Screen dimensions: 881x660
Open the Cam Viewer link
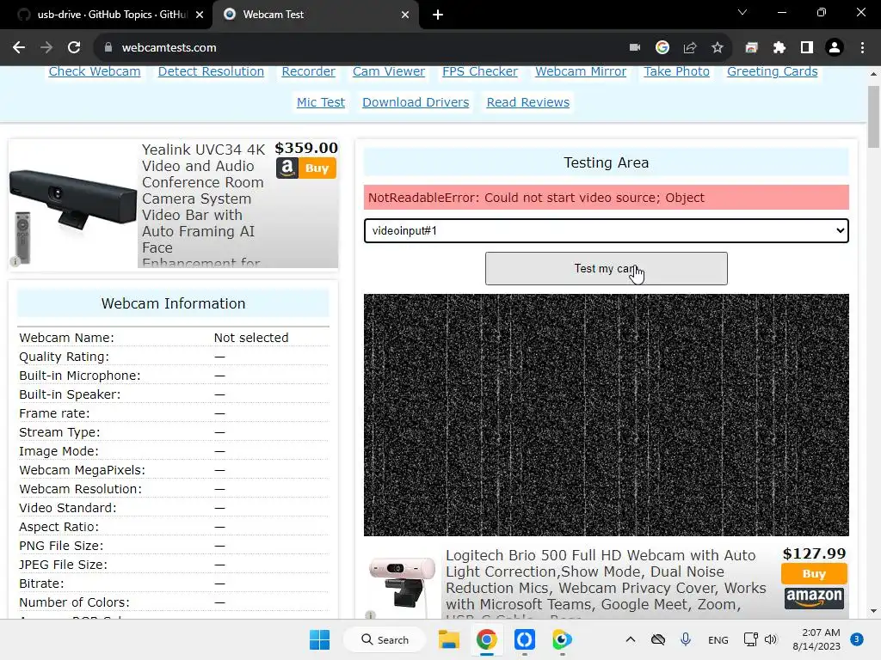pos(389,71)
